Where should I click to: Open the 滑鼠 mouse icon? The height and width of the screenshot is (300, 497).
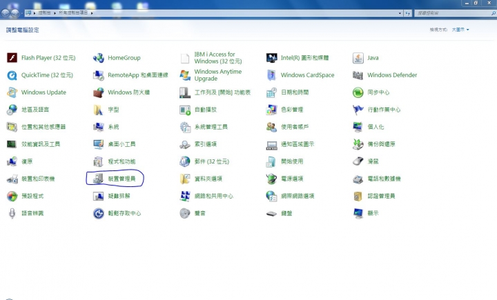point(358,161)
